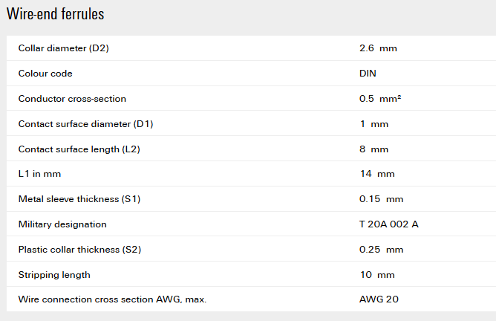
Task: Click the 14 mm L1 value
Action: (x=377, y=174)
